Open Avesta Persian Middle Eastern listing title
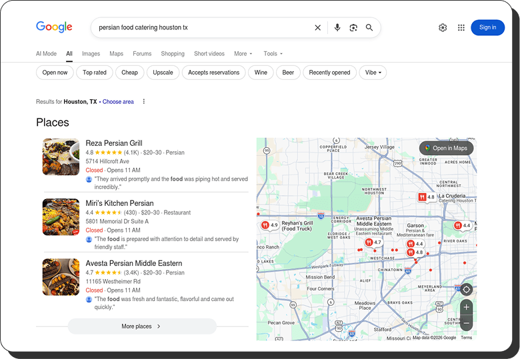The height and width of the screenshot is (359, 520). point(133,263)
